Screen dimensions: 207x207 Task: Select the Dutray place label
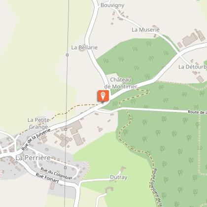pyautogui.click(x=118, y=177)
